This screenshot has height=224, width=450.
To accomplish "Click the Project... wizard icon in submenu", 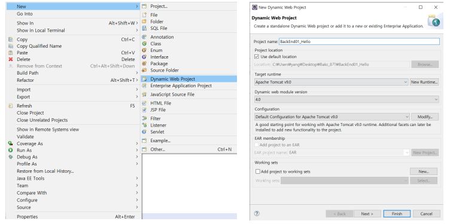I will tap(145, 7).
